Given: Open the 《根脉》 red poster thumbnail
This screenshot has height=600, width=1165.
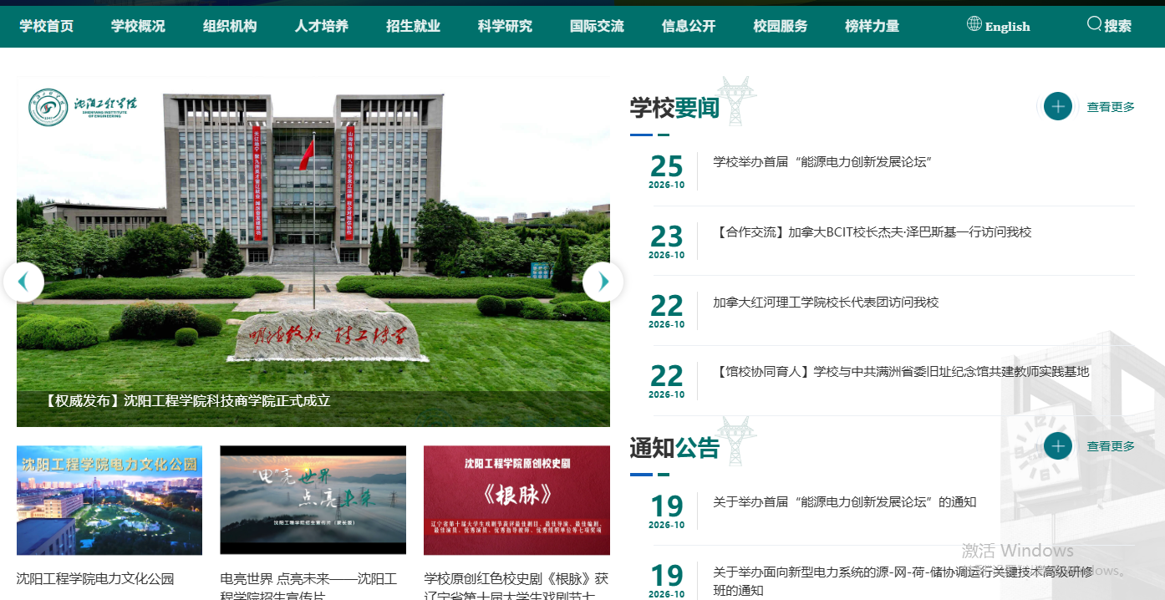Looking at the screenshot, I should (516, 500).
